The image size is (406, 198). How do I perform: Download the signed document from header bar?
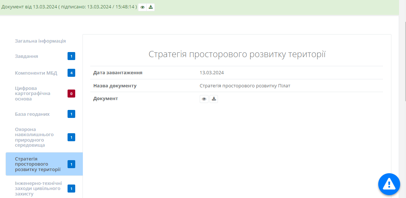(150, 7)
